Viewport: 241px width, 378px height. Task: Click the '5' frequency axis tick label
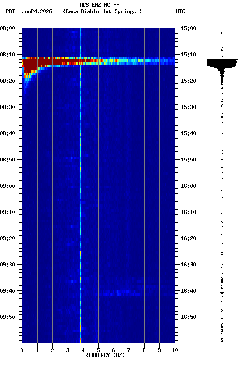[98, 350]
